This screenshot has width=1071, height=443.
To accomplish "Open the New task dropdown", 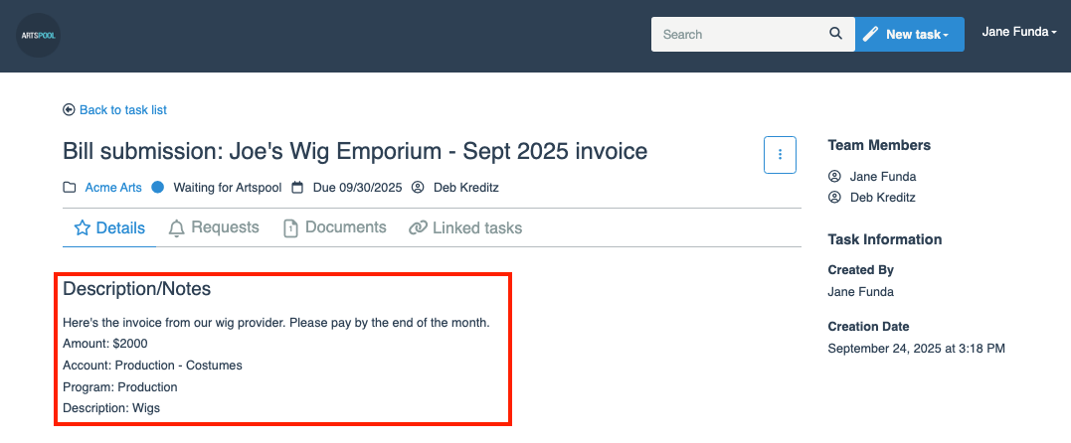I will tap(909, 34).
